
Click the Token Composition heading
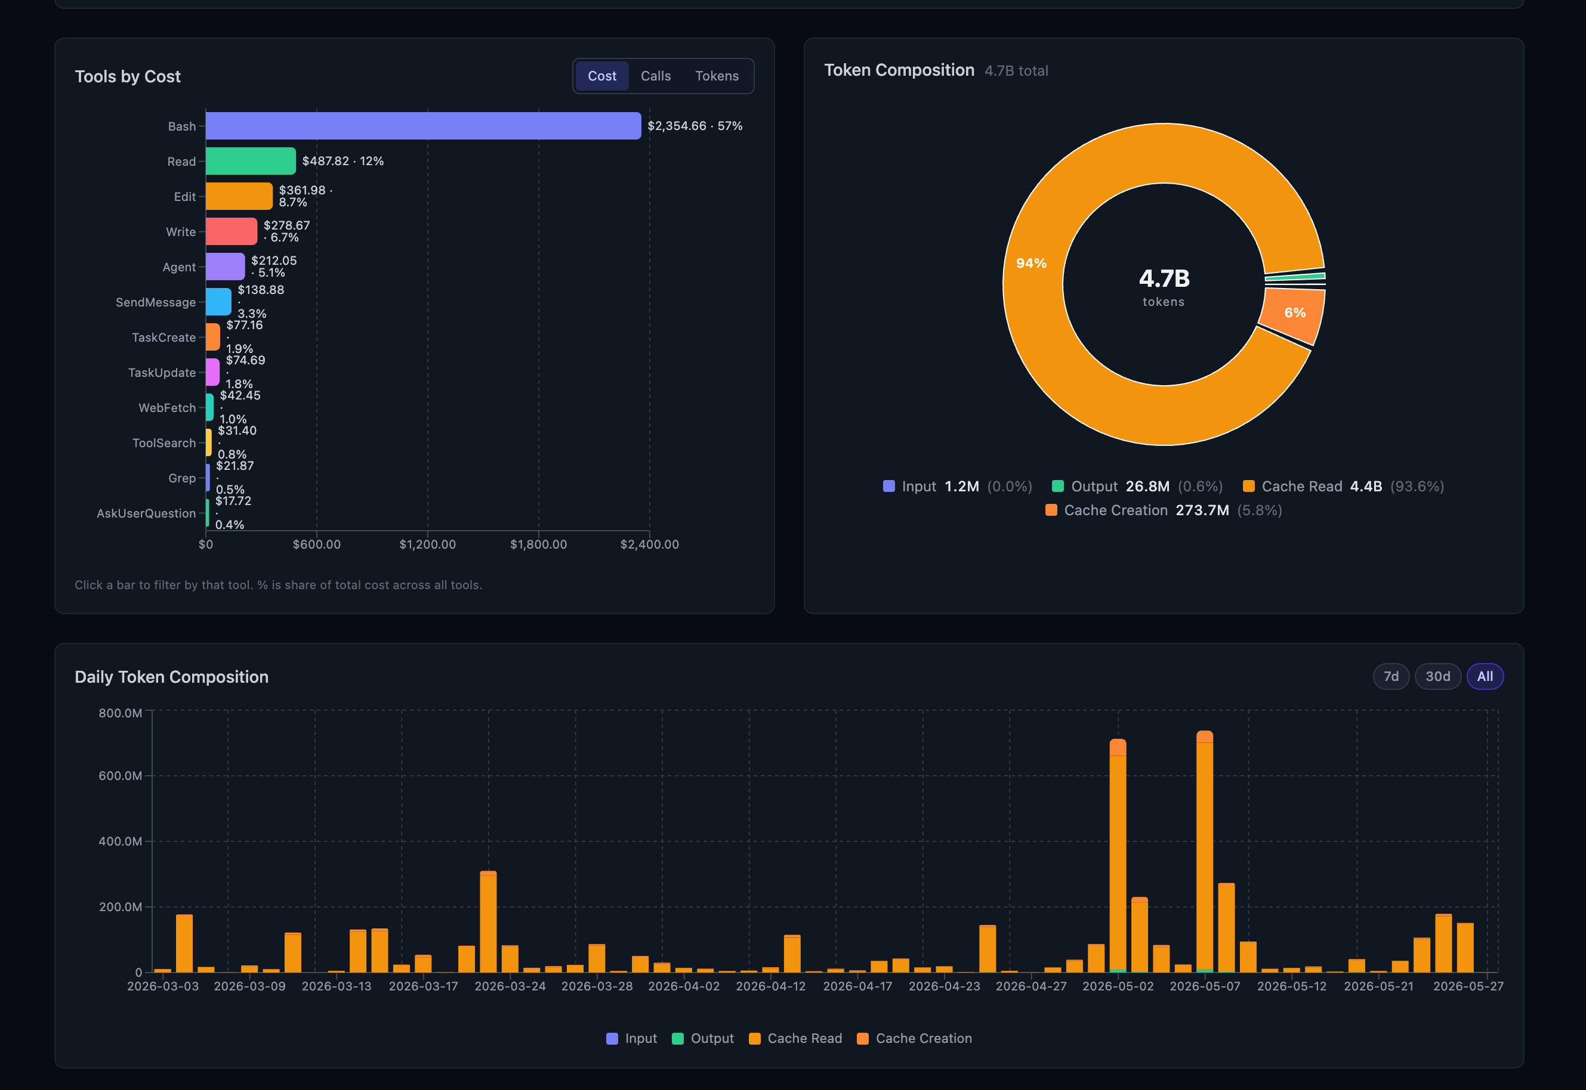click(x=899, y=70)
